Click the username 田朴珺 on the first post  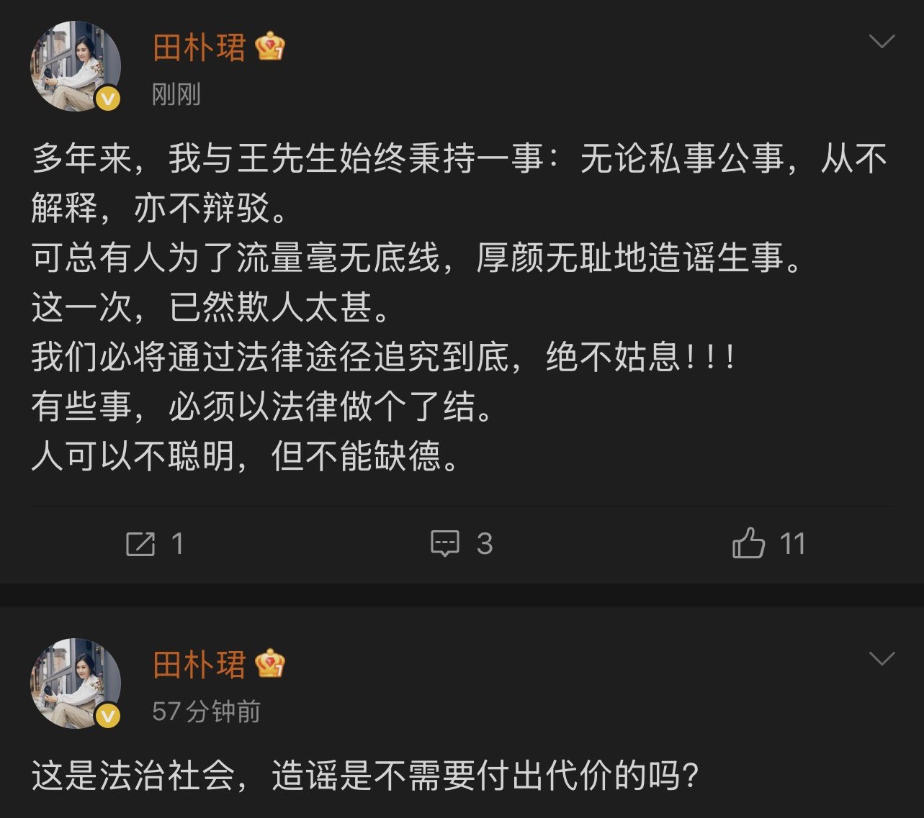point(199,47)
